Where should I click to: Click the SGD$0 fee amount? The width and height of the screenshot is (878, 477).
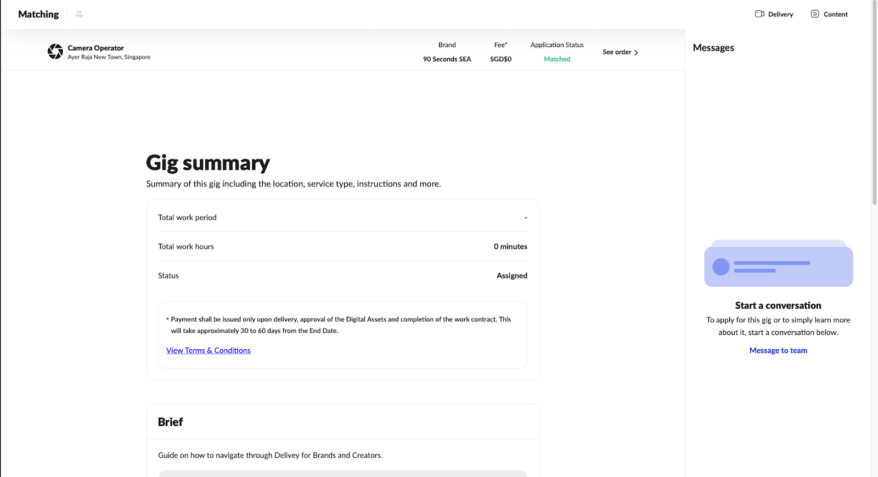pos(500,59)
